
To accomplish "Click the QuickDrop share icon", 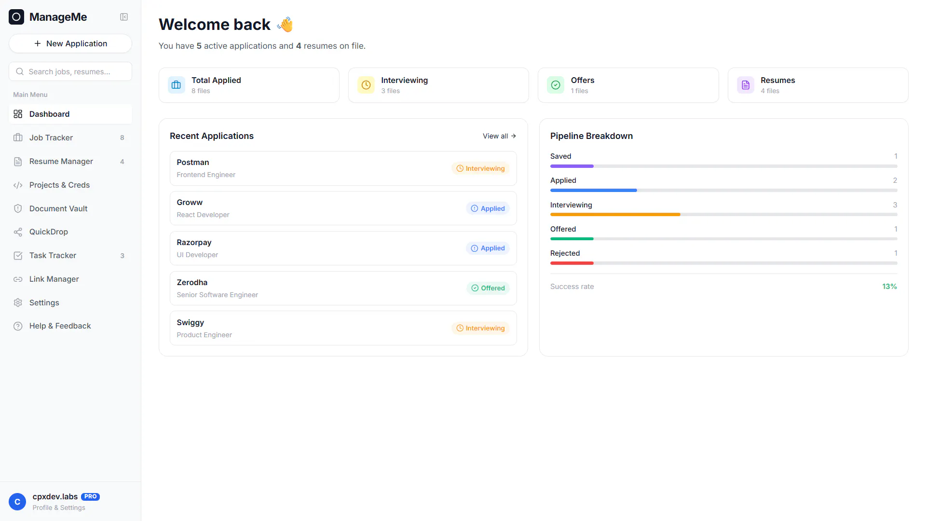I will pyautogui.click(x=18, y=232).
